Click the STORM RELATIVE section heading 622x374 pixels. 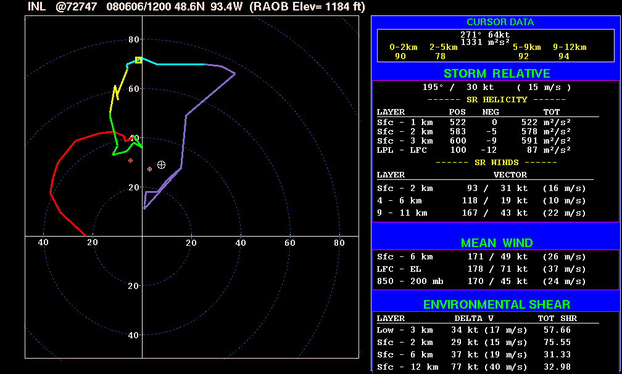point(496,73)
